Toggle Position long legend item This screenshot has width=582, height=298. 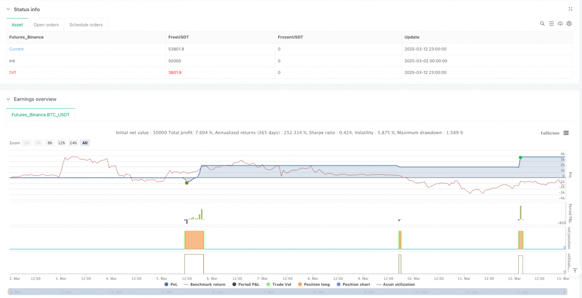[315, 284]
